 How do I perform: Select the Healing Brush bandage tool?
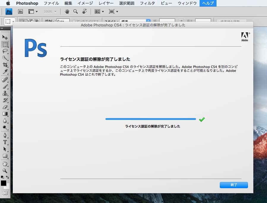tap(5, 80)
